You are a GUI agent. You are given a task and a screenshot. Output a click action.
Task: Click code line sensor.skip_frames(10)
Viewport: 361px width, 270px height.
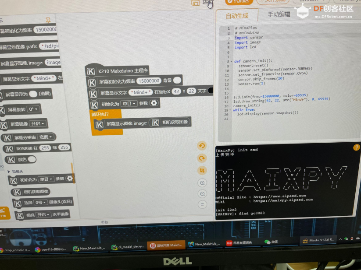(x=261, y=79)
